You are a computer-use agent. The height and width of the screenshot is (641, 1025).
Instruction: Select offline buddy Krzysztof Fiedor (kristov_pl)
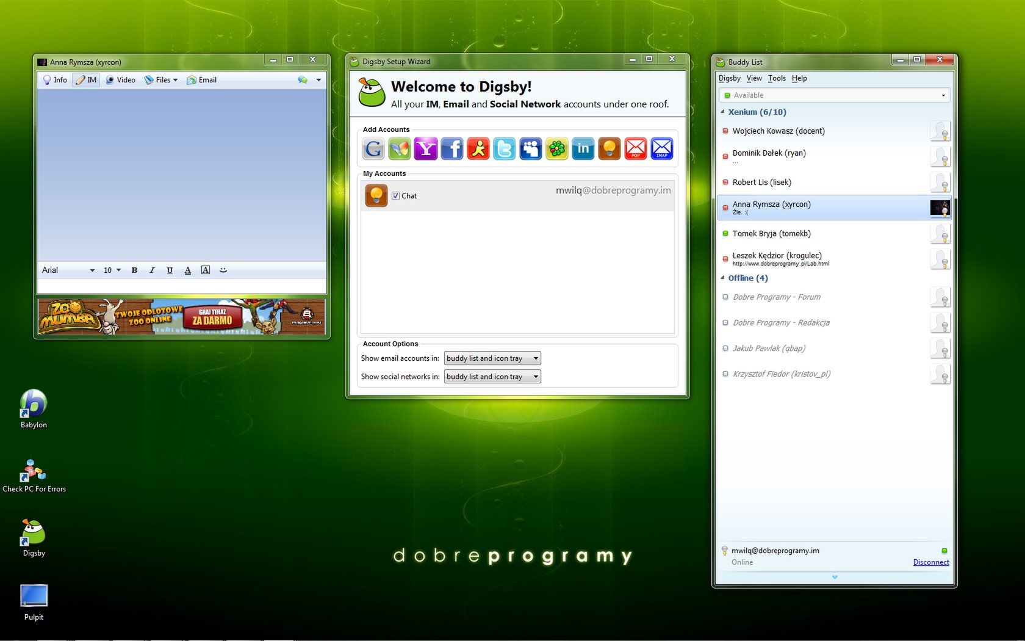tap(834, 374)
